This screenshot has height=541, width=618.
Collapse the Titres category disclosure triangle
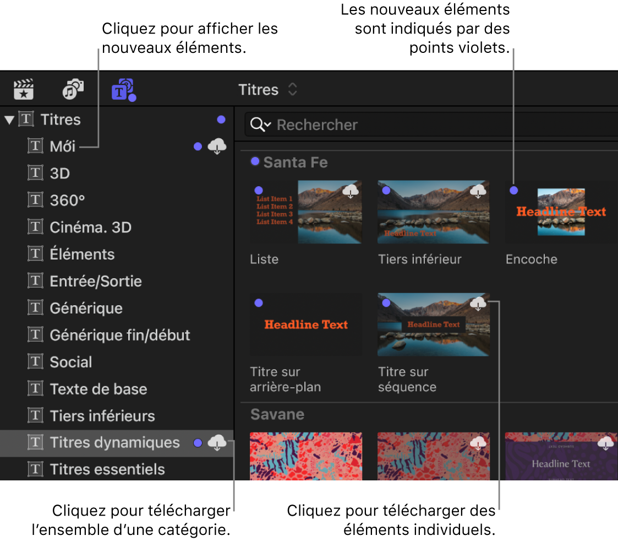(9, 120)
